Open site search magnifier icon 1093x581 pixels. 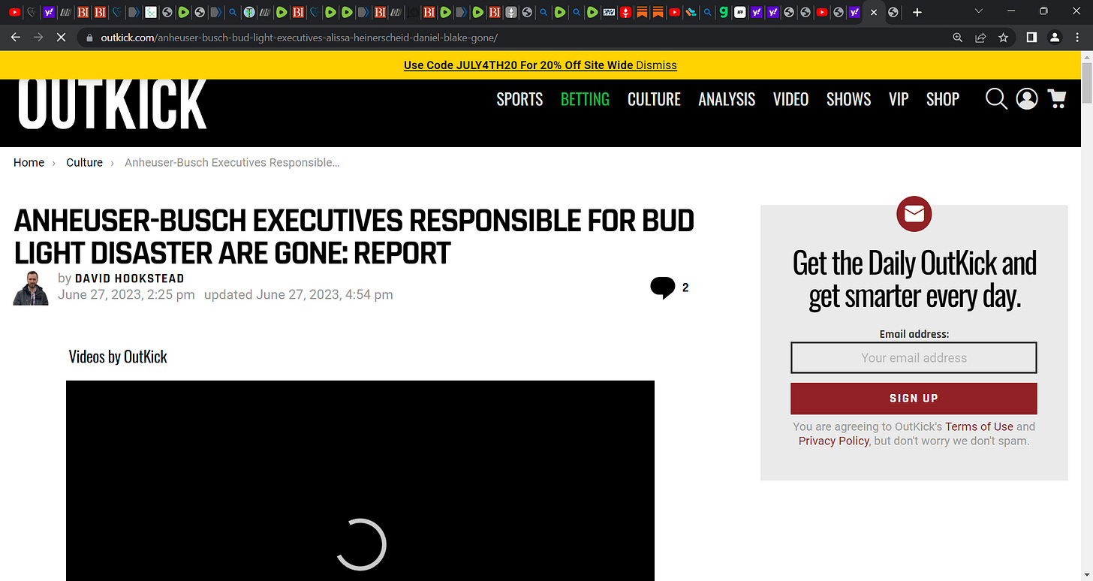click(996, 99)
